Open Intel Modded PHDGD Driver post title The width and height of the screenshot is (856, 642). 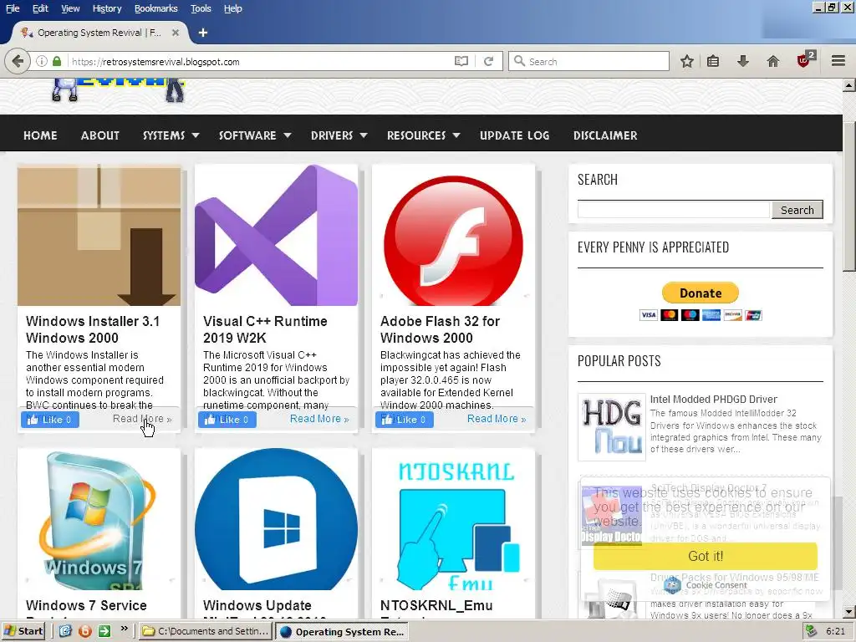714,399
